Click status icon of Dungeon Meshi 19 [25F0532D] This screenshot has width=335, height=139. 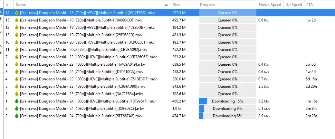(17, 35)
